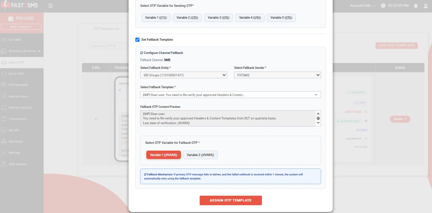432x213 pixels.
Task: Click the fallback content preview scrollbar
Action: pyautogui.click(x=318, y=118)
